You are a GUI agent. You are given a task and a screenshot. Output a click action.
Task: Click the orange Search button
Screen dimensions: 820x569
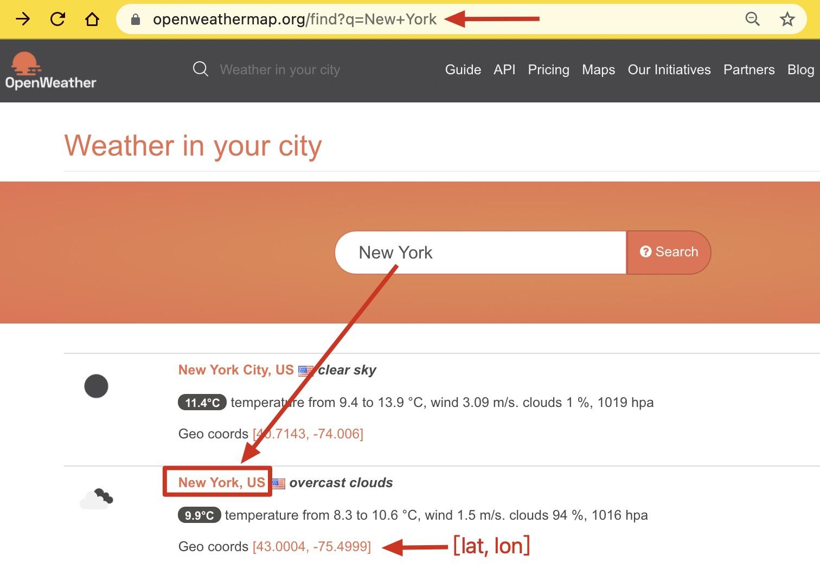pos(669,253)
